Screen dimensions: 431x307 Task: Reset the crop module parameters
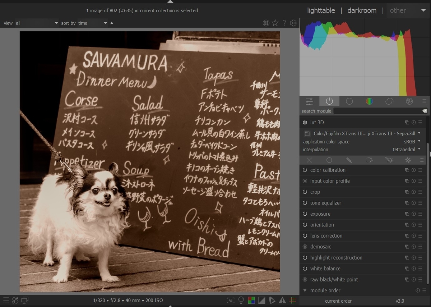point(413,192)
